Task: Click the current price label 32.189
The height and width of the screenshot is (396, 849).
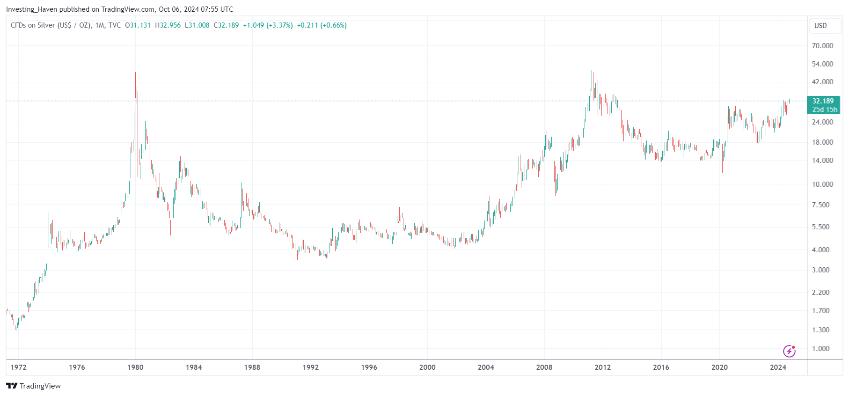Action: [823, 101]
